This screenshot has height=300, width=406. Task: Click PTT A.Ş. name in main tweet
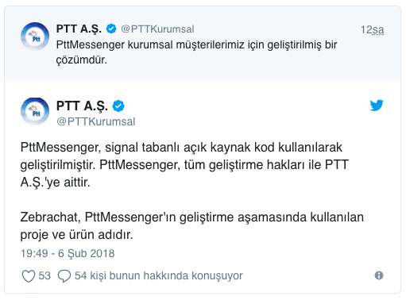tap(82, 106)
